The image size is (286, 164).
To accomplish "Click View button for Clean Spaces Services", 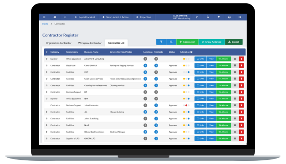I will coord(211,79).
